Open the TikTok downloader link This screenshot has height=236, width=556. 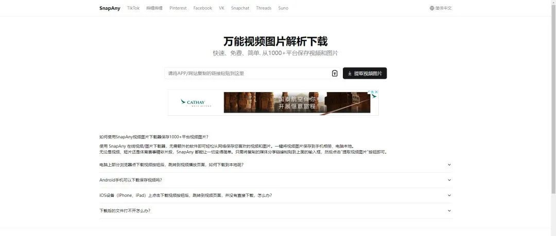133,8
